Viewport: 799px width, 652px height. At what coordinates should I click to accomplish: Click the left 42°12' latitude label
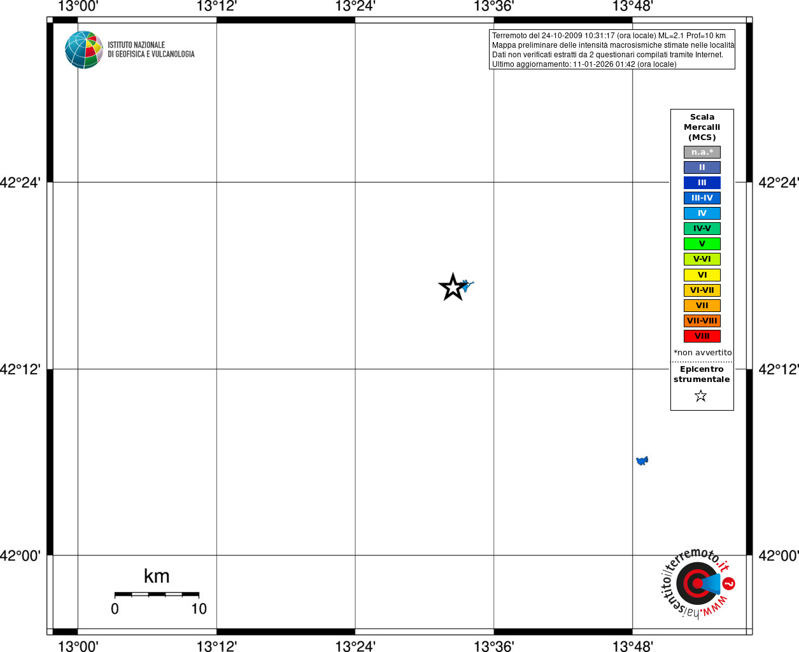(x=20, y=369)
